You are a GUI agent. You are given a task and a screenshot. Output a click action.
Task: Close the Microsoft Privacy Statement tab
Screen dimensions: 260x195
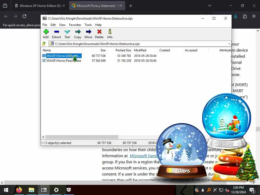point(121,6)
